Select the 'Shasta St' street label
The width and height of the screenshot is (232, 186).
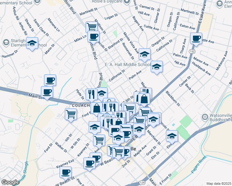[x=29, y=25]
